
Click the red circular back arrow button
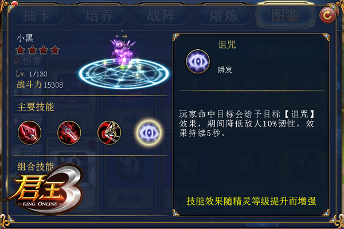(x=327, y=15)
